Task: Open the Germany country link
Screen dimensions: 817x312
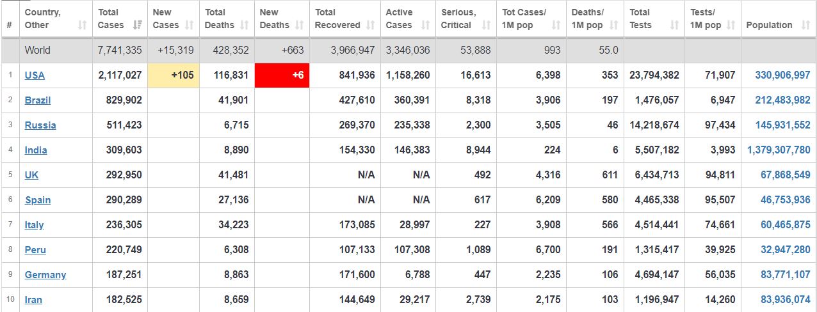Action: click(x=45, y=274)
